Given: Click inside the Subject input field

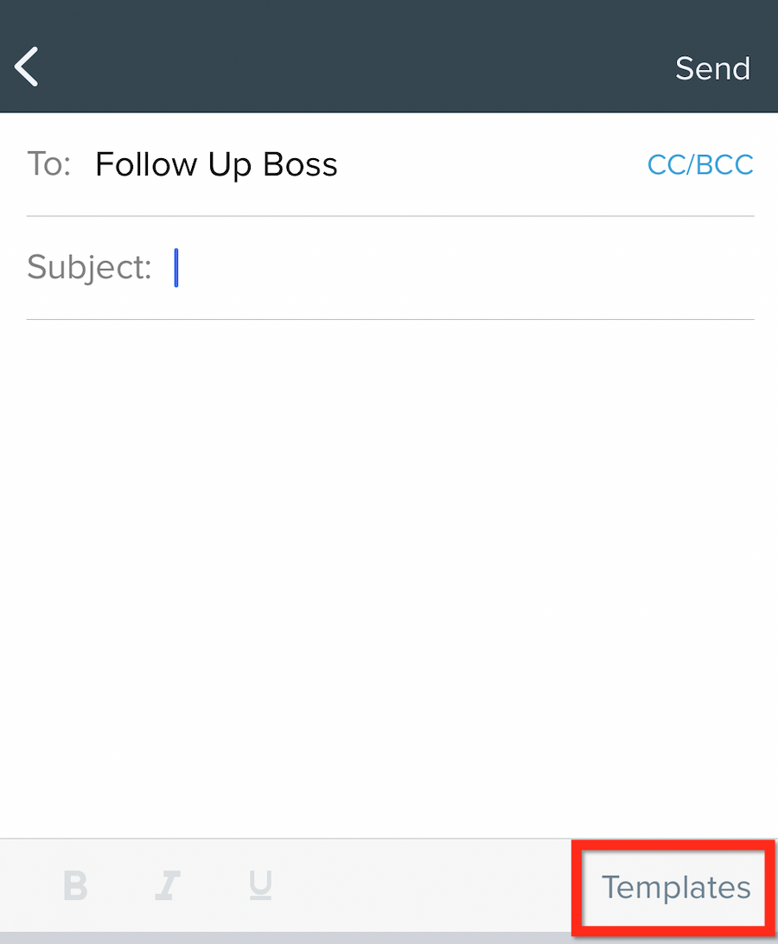Looking at the screenshot, I should [463, 267].
